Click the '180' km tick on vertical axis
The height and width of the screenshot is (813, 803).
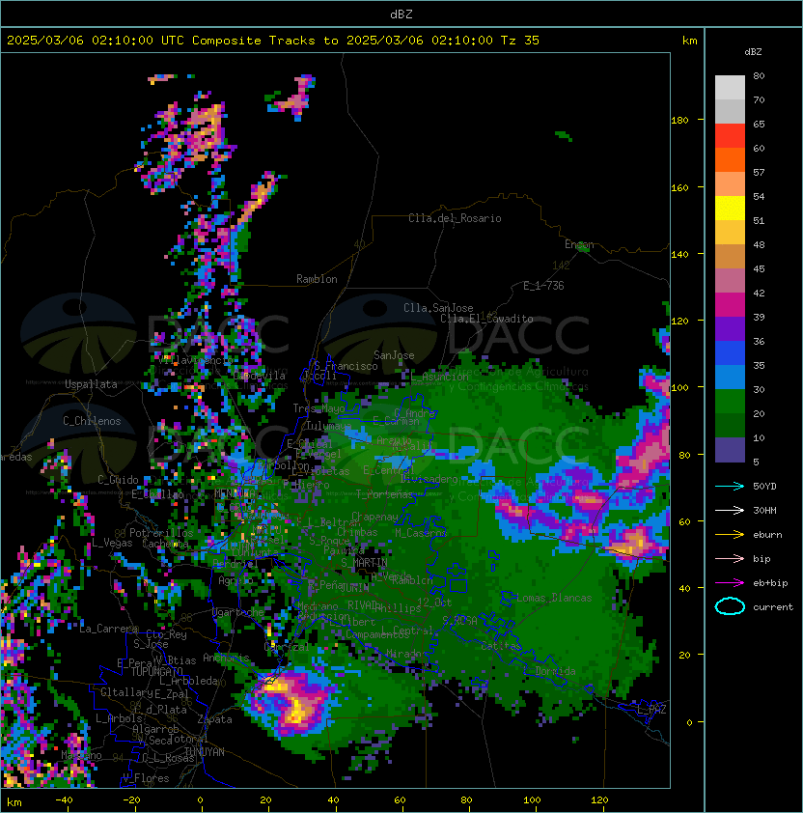pyautogui.click(x=679, y=121)
